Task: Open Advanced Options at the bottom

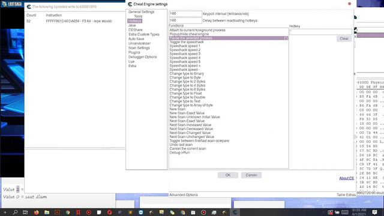Action: (184, 194)
